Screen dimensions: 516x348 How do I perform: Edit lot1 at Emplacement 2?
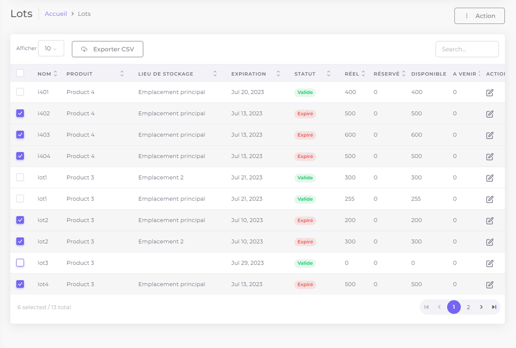(490, 178)
